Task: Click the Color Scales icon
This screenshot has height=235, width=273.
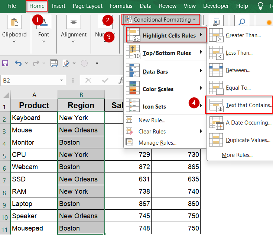Action: tap(133, 88)
